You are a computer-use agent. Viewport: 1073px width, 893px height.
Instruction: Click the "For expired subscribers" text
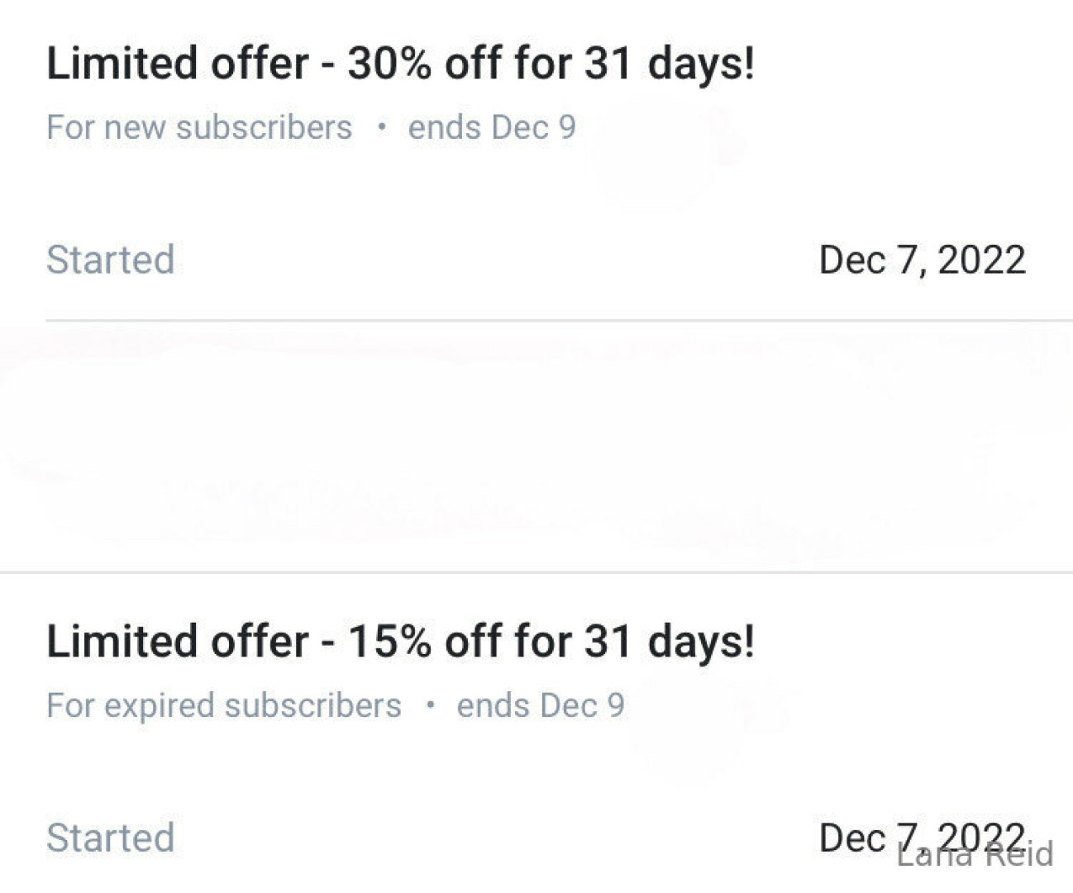224,705
